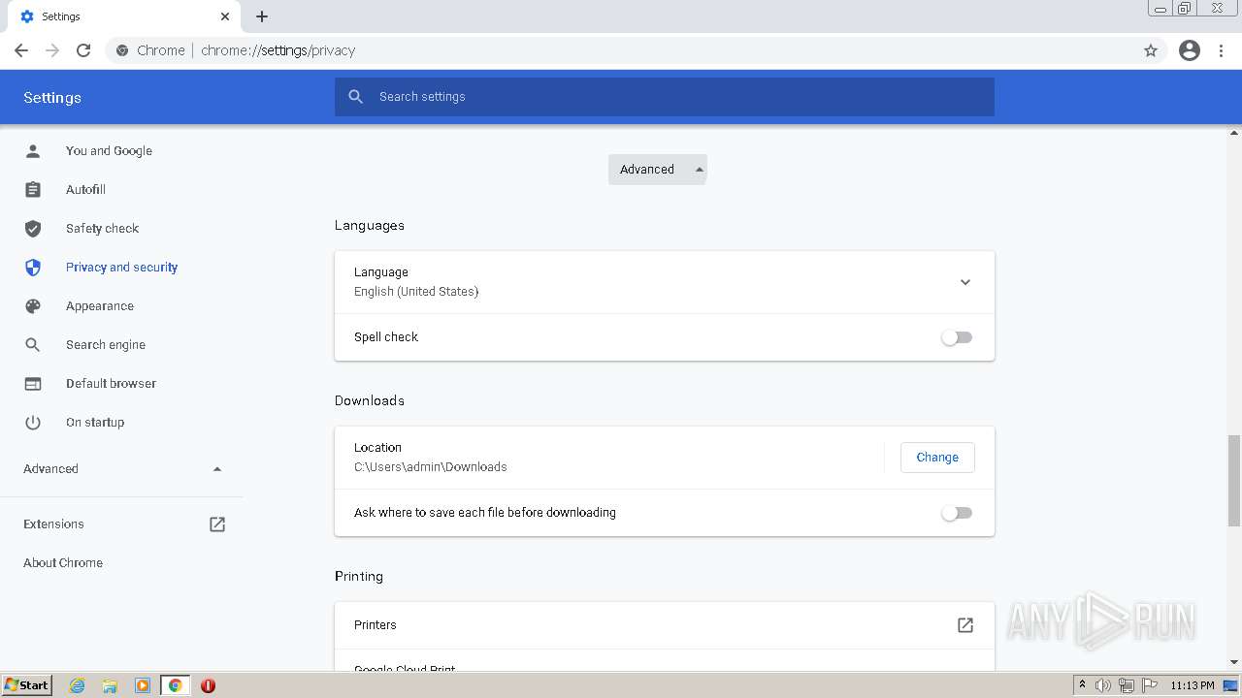
Task: Toggle Ask where to save each file
Action: (957, 513)
